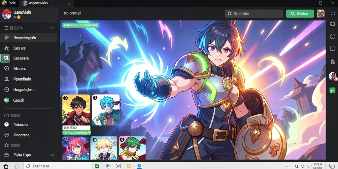This screenshot has height=169, width=338.
Task: Click the home icon in right sidebar
Action: tap(332, 62)
